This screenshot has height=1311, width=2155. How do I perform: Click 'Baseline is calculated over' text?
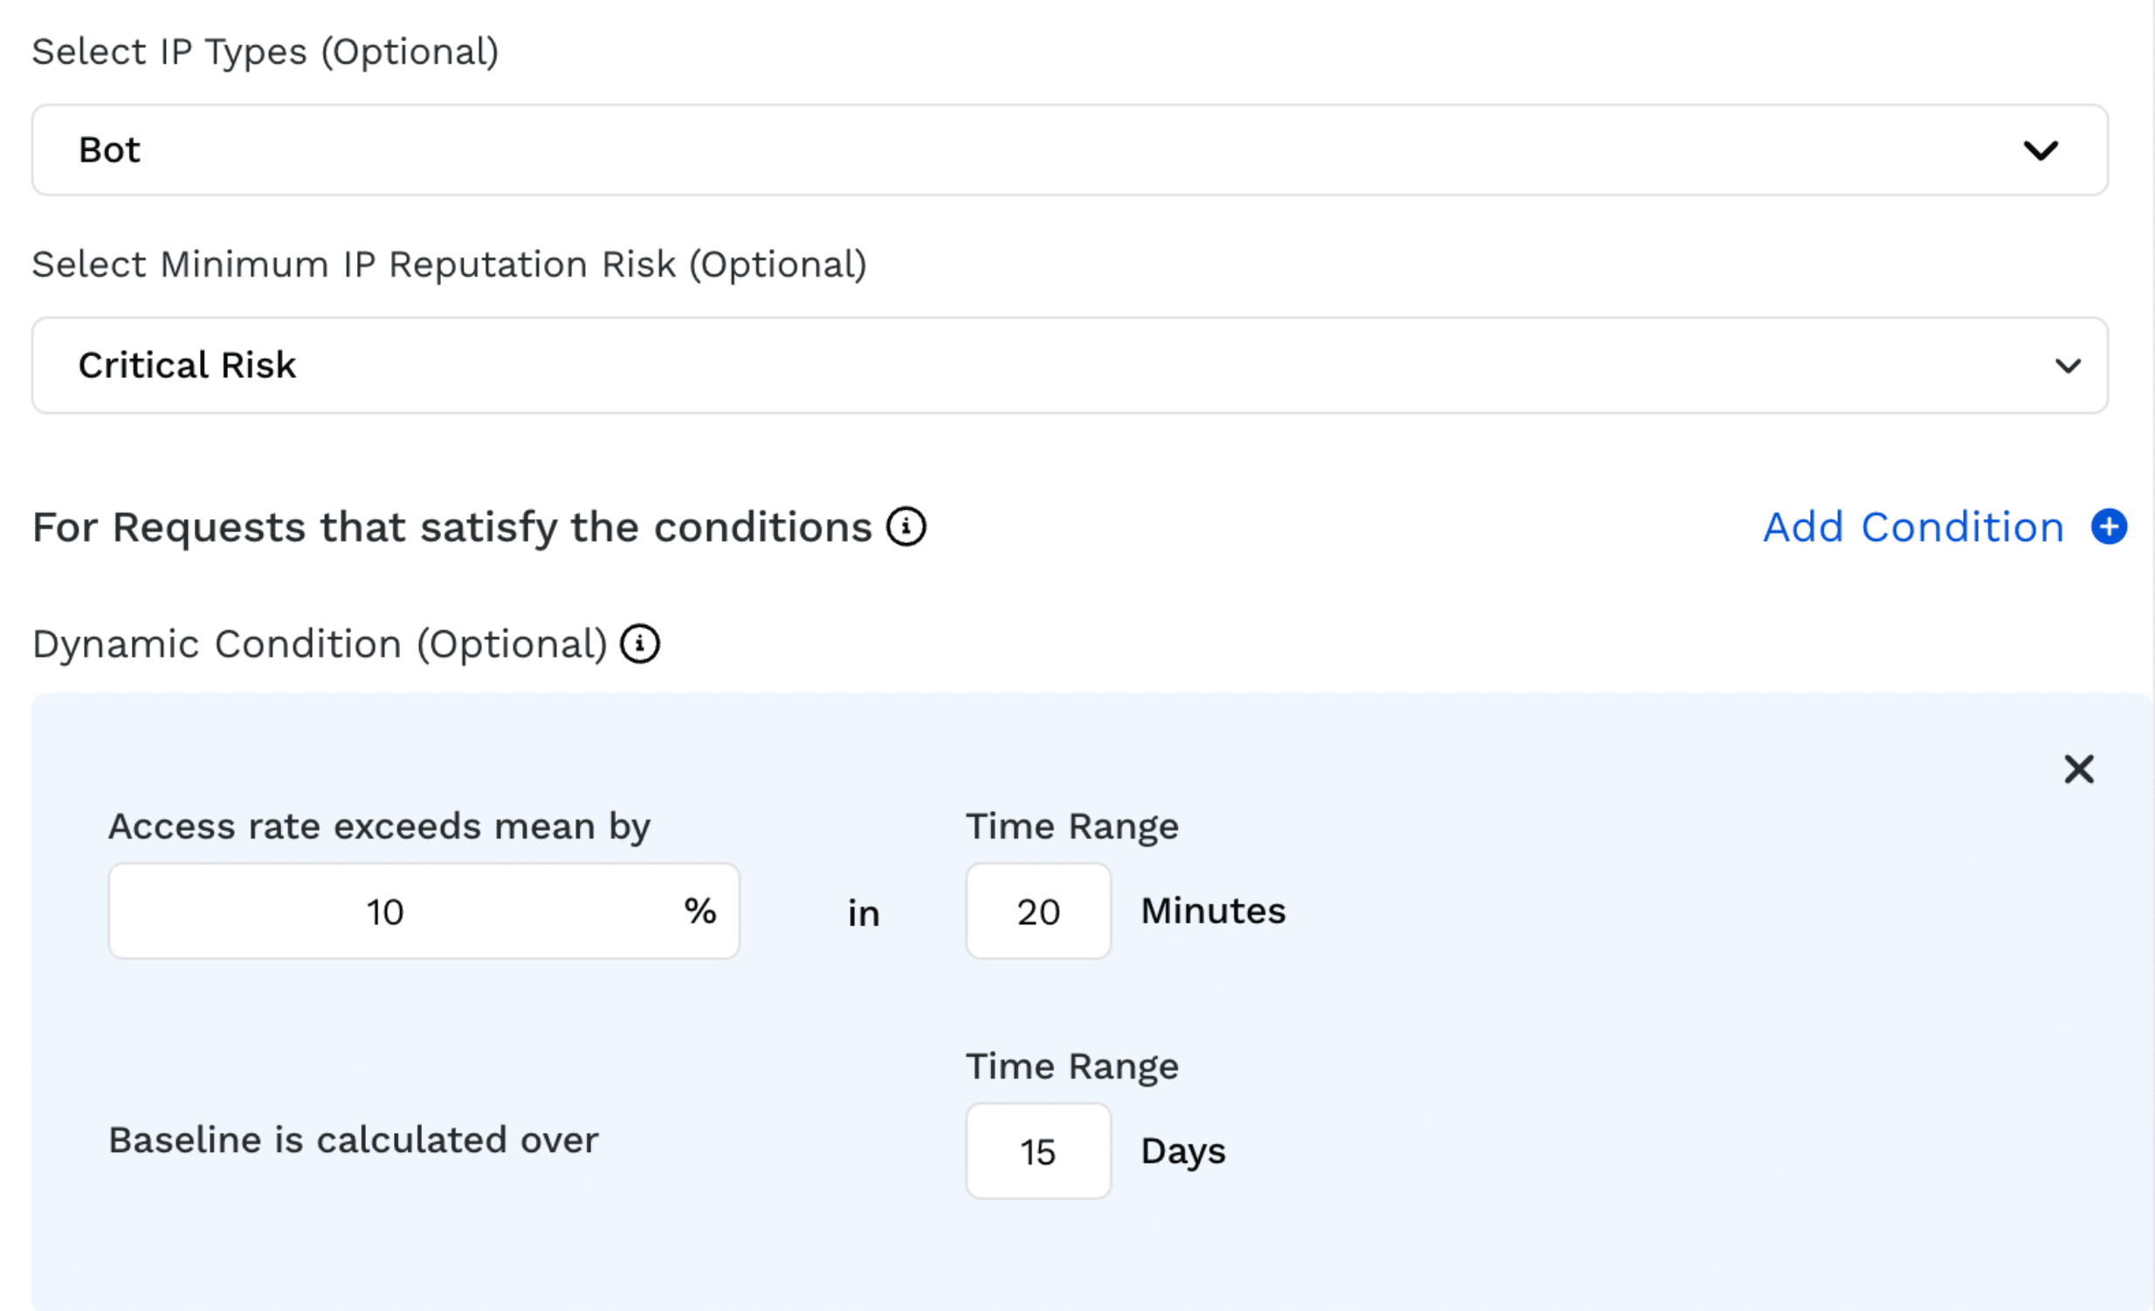[354, 1140]
